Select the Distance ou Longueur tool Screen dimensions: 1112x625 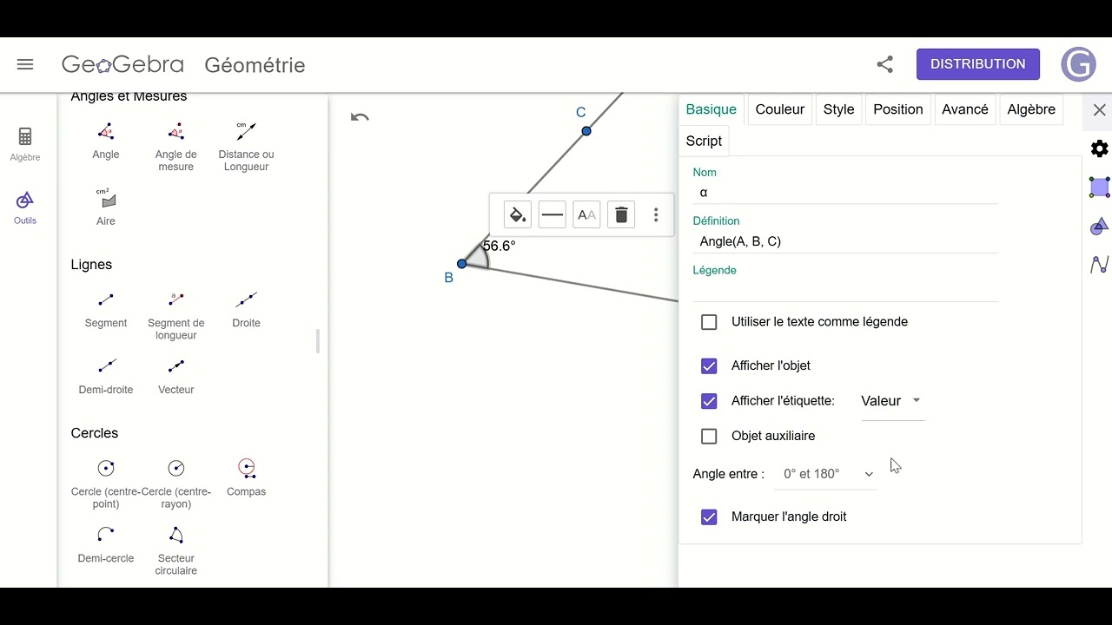click(x=246, y=146)
